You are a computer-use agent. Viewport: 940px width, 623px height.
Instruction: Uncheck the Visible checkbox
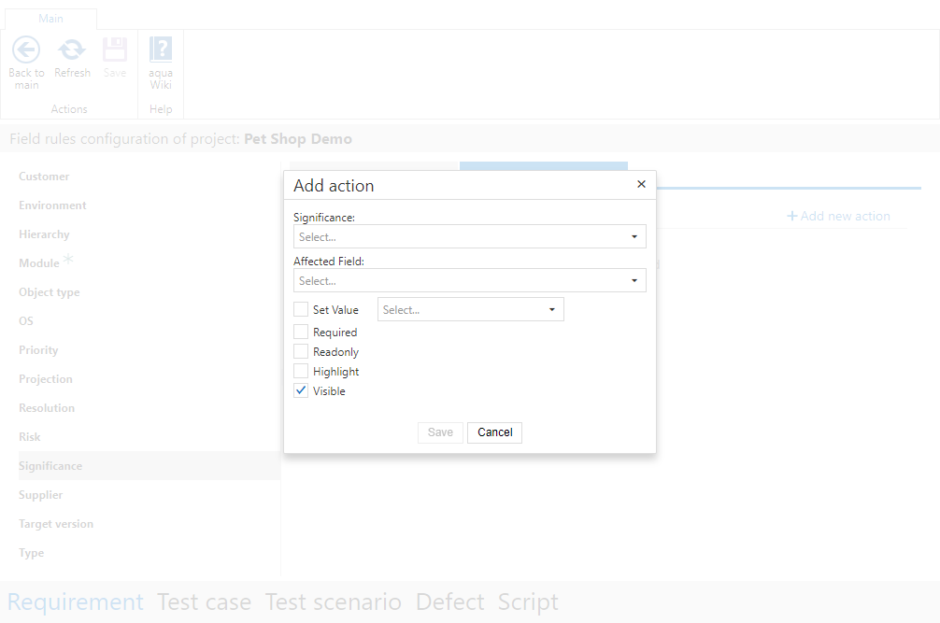tap(301, 390)
